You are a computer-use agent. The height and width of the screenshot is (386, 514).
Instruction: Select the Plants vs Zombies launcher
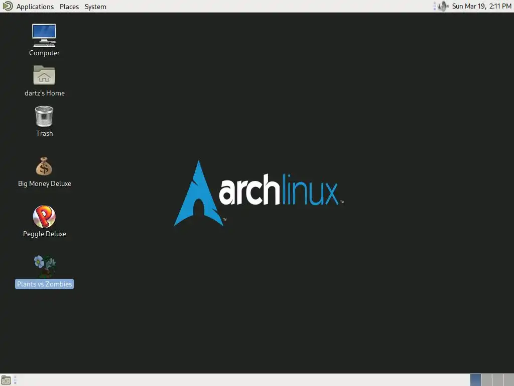coord(44,272)
